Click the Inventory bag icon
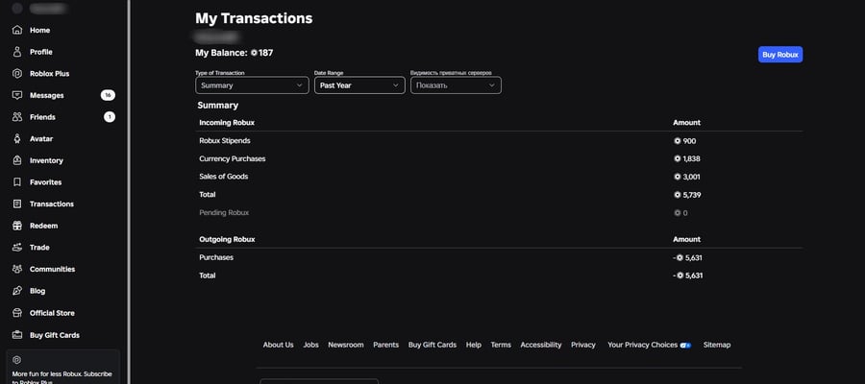The height and width of the screenshot is (384, 865). coord(17,160)
